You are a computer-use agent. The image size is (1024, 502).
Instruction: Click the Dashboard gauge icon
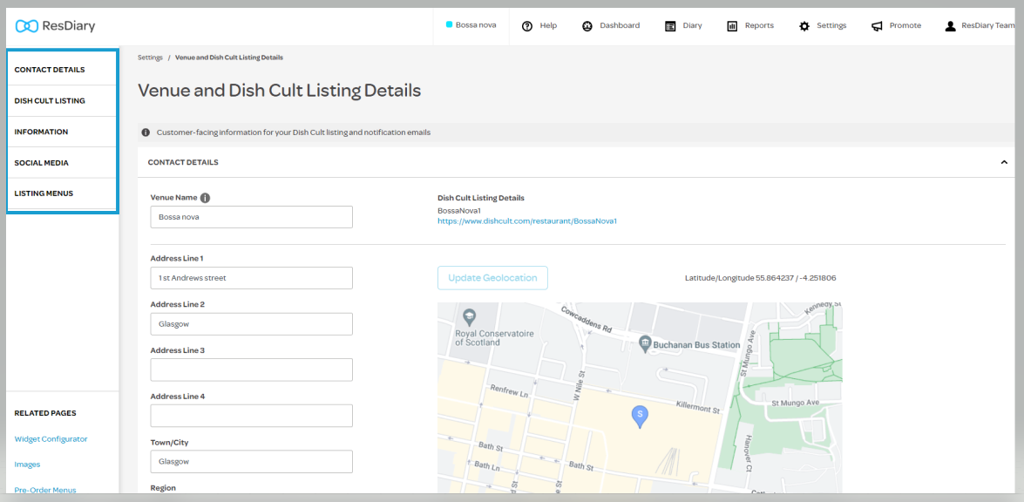[587, 26]
